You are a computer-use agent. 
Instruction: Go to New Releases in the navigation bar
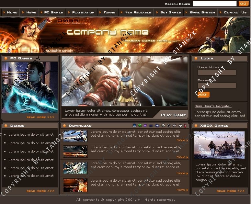[138, 12]
